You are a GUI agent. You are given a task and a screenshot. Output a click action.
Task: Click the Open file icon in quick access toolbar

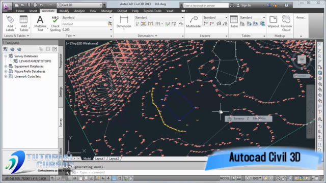tap(23, 5)
